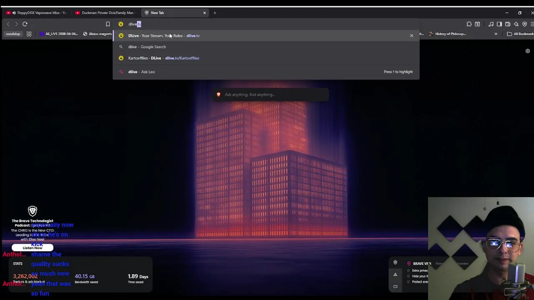Mute the FloppyDISK tab audio icon
Image resolution: width=534 pixels, height=300 pixels.
[x=14, y=13]
